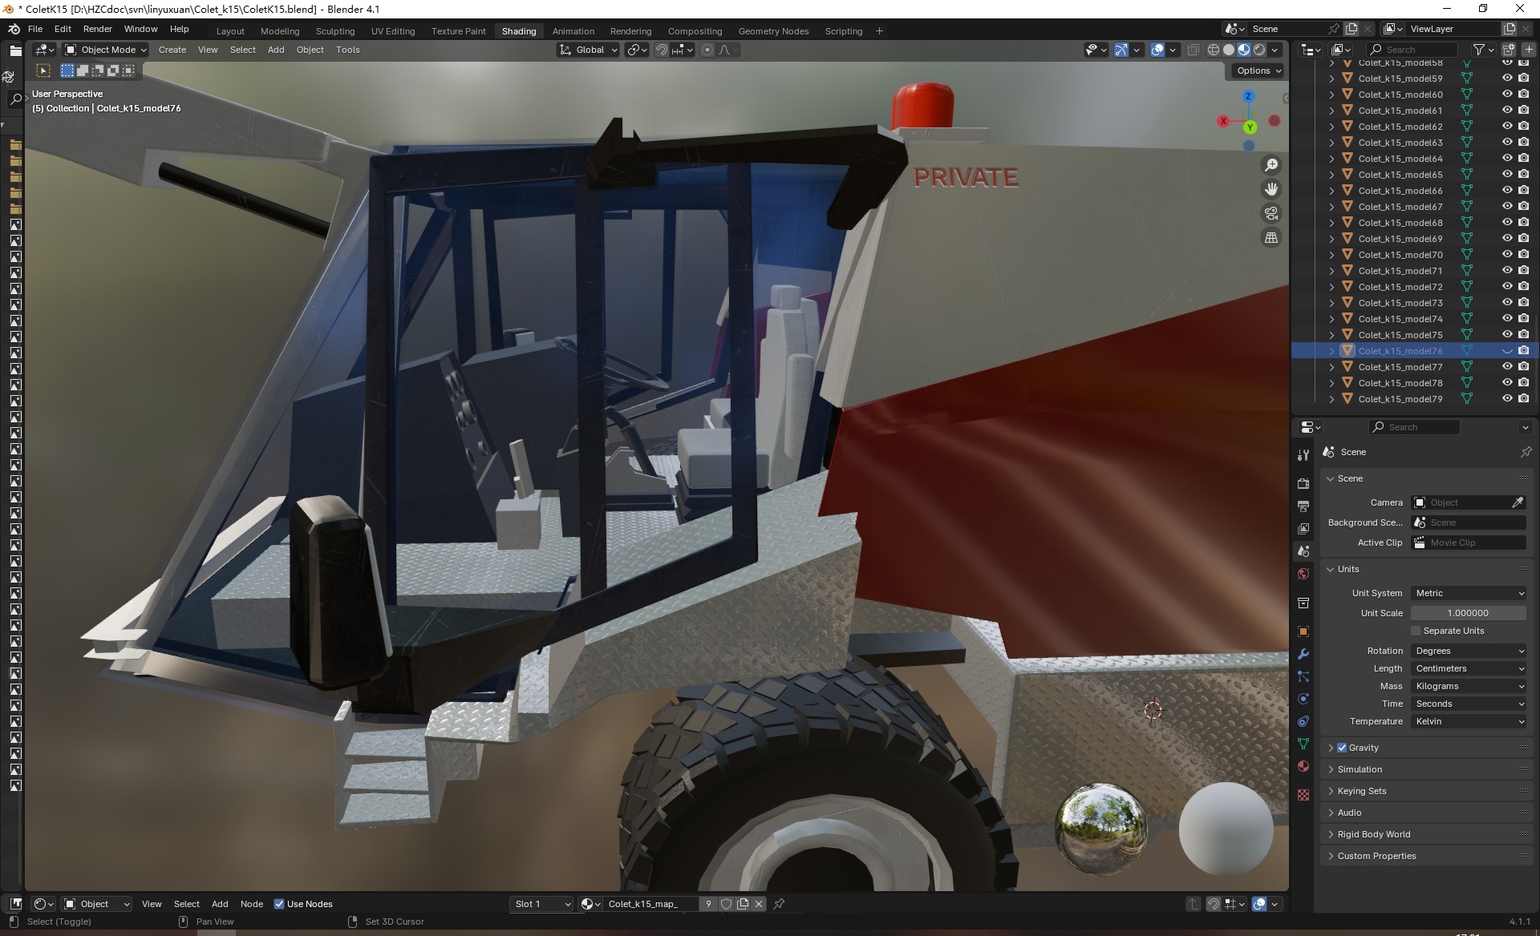Enable the Separate Units checkbox
1540x936 pixels.
pos(1416,631)
